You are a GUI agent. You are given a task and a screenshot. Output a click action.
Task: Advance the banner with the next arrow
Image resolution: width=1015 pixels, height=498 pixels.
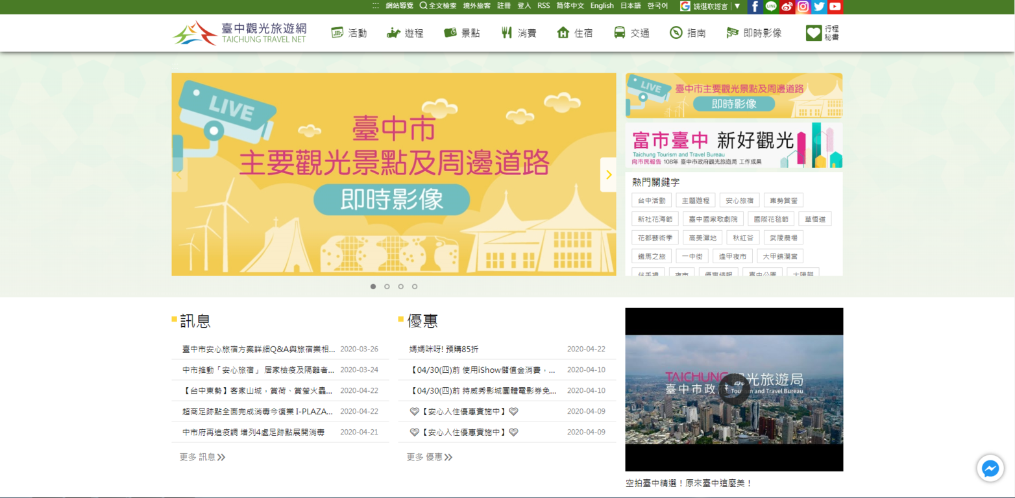point(609,174)
